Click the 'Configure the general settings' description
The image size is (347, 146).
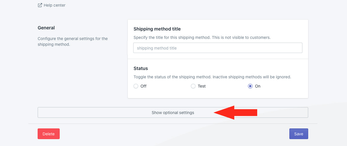[x=72, y=41]
